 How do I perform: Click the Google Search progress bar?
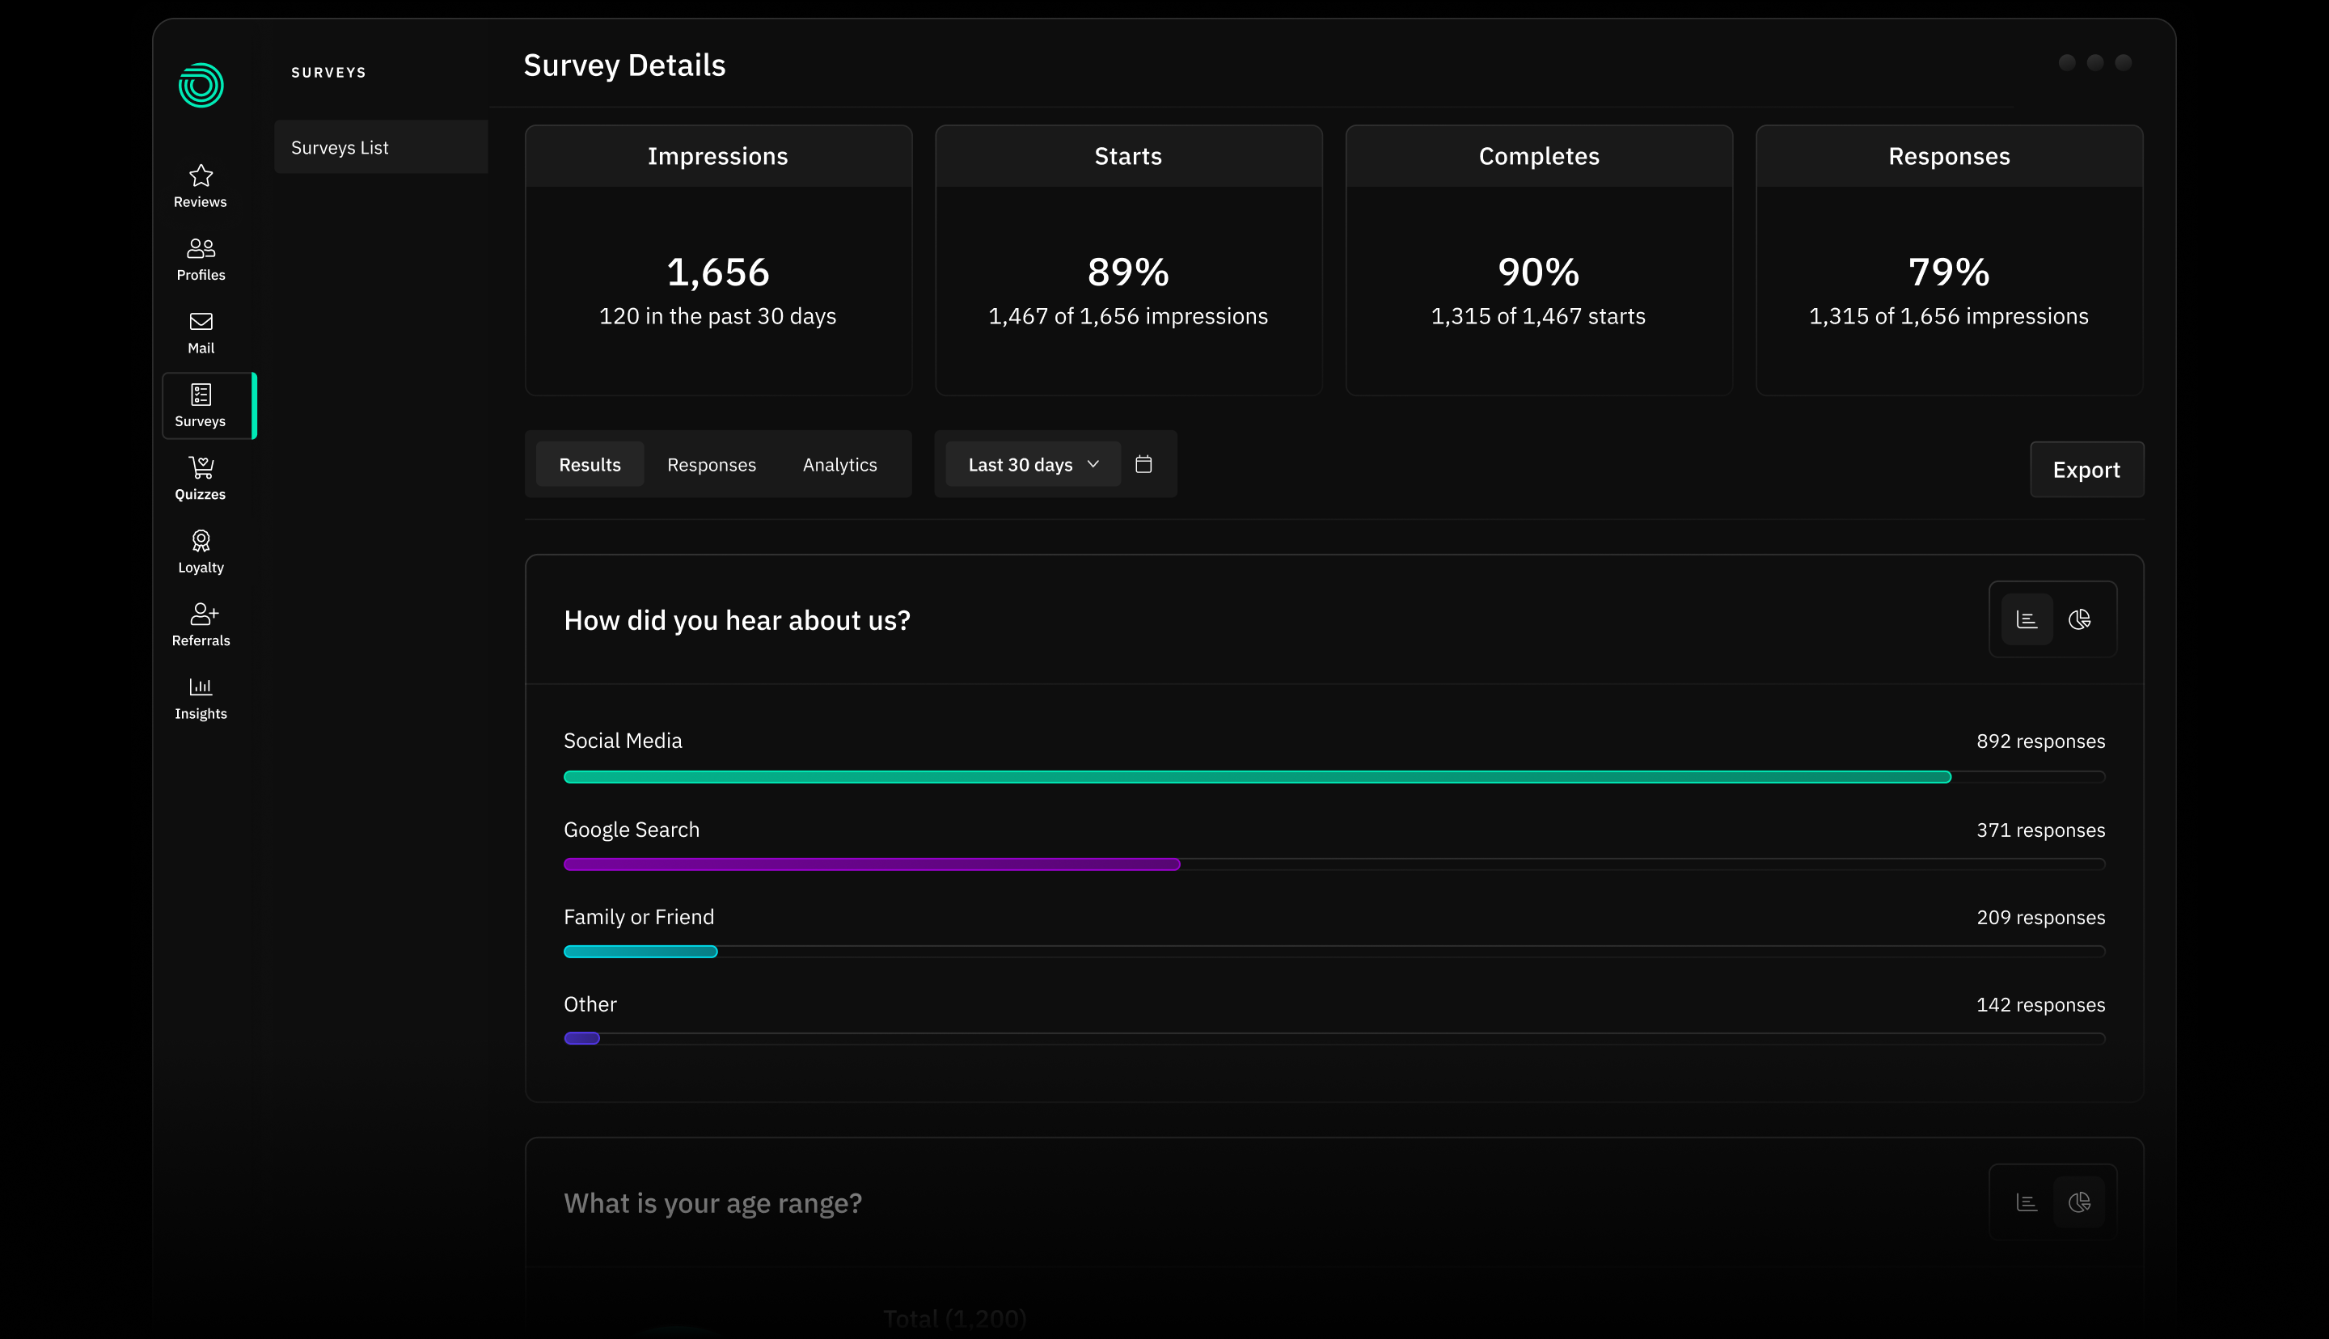(x=1334, y=864)
